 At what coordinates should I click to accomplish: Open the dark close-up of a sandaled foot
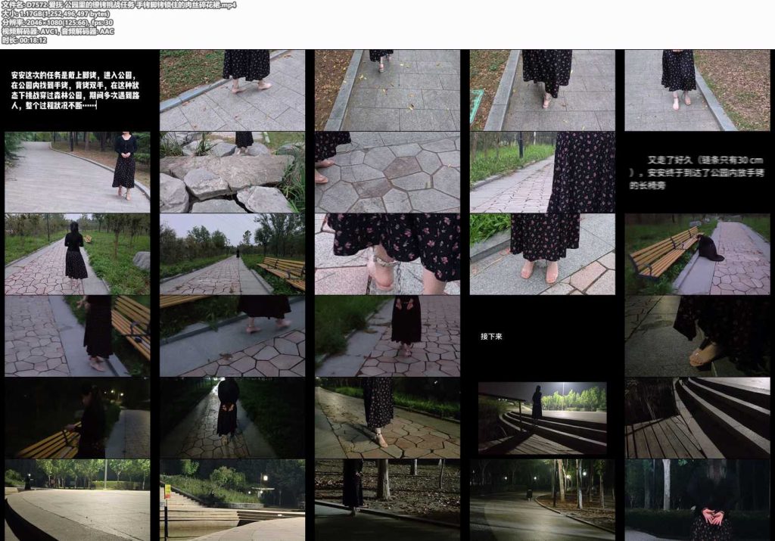tap(697, 336)
